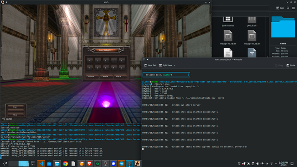Image resolution: width=297 pixels, height=167 pixels.
Task: Click the Telegram system tray icon
Action: coord(244,164)
